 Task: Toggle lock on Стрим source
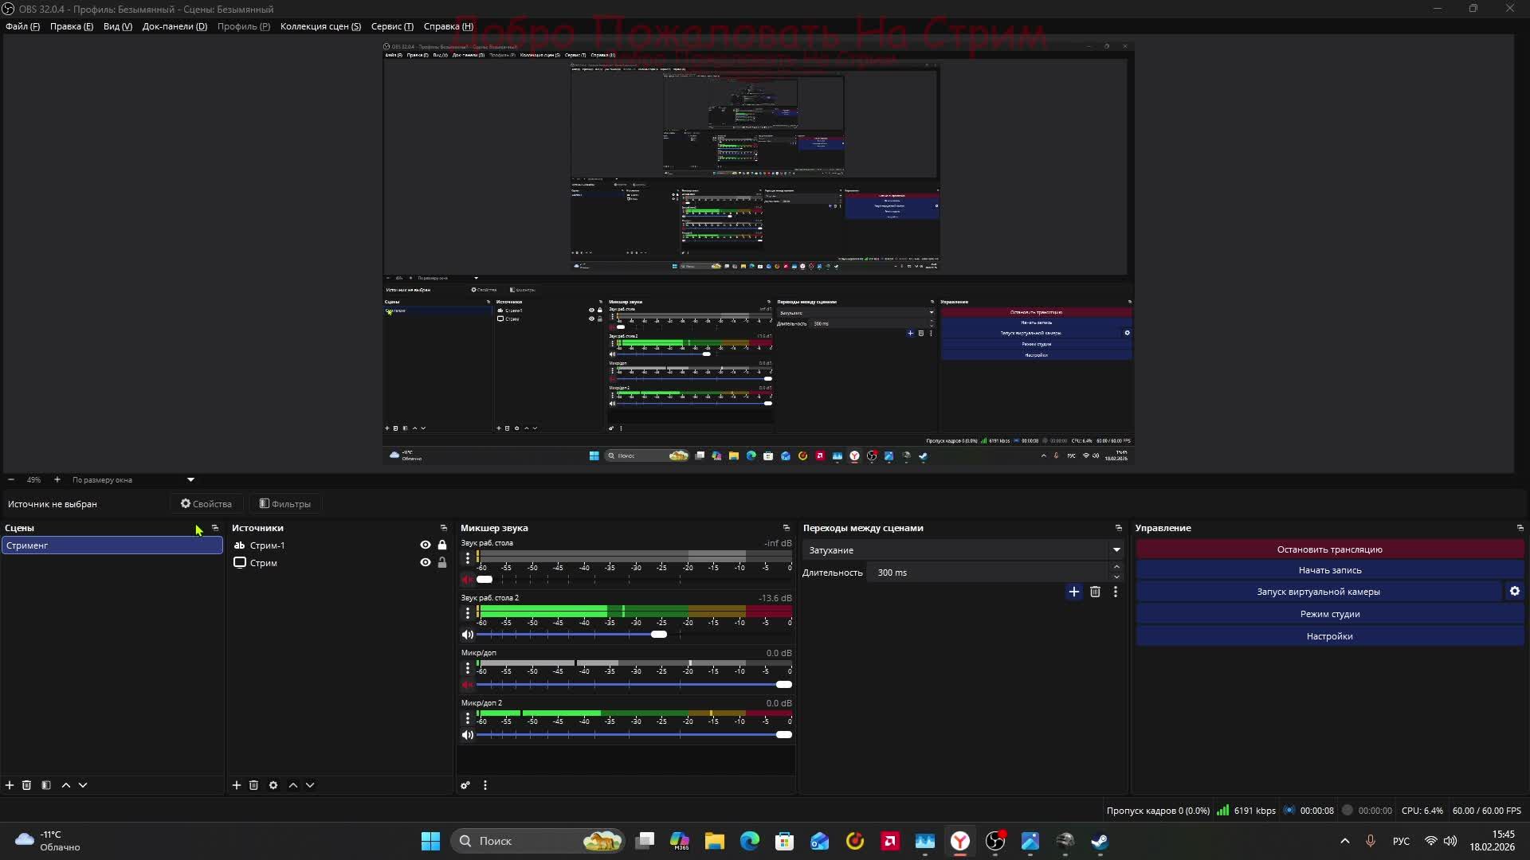pos(442,563)
